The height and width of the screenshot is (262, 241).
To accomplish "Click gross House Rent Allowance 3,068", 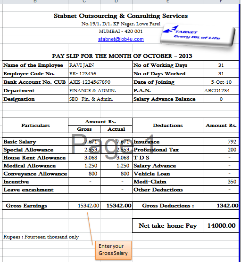I will pyautogui.click(x=84, y=158).
